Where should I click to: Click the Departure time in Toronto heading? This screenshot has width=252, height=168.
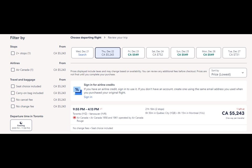(27, 116)
